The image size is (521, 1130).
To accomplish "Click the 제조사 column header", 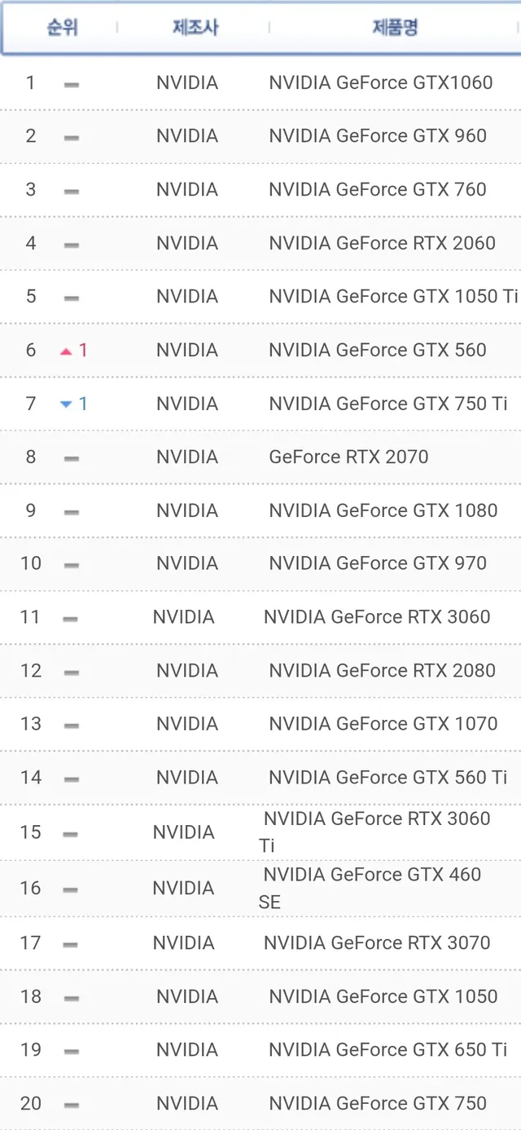I will point(195,27).
